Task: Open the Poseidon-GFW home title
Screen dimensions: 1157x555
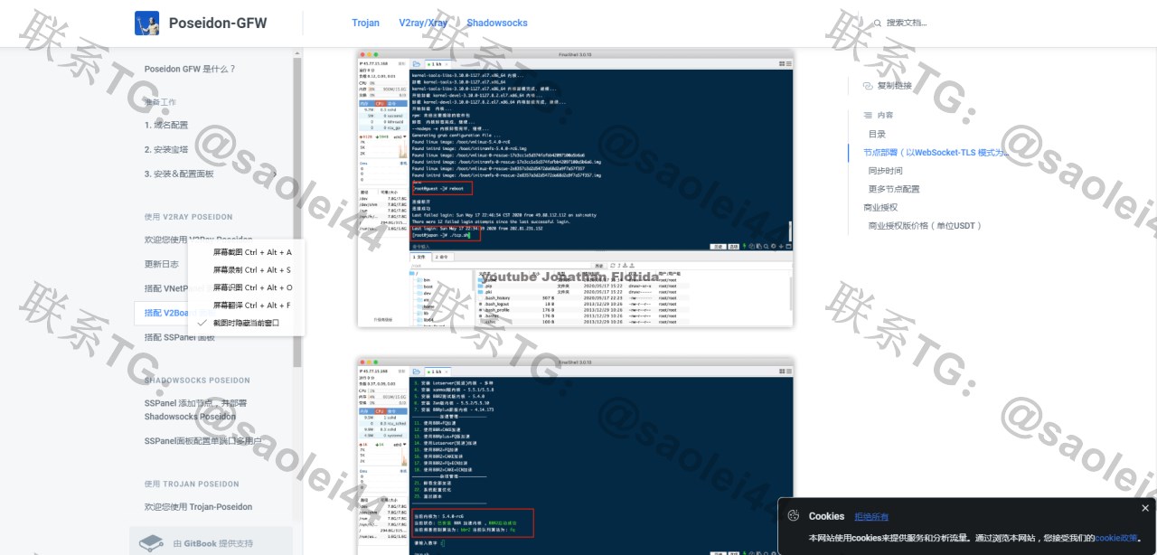Action: click(x=218, y=24)
